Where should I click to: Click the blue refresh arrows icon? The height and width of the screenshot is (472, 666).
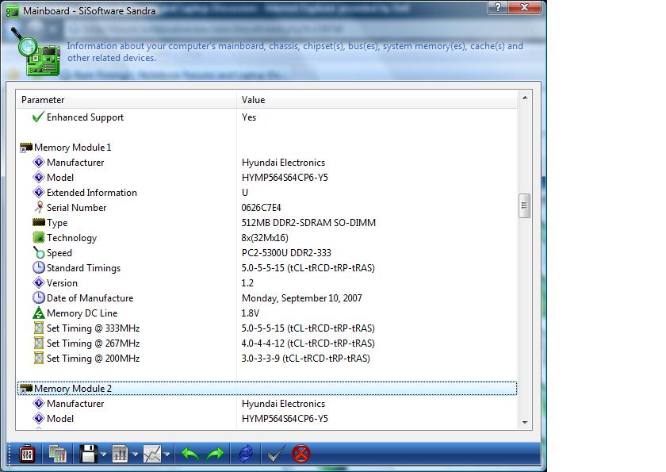[246, 455]
